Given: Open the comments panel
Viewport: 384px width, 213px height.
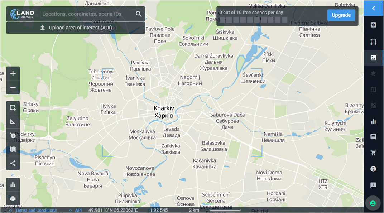Looking at the screenshot, I should point(373,137).
